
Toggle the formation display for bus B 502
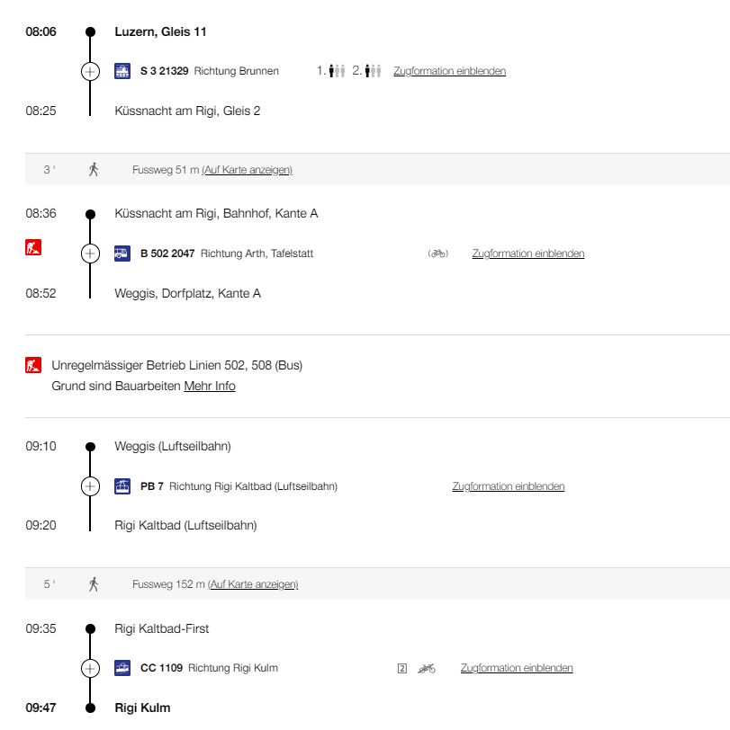click(528, 253)
